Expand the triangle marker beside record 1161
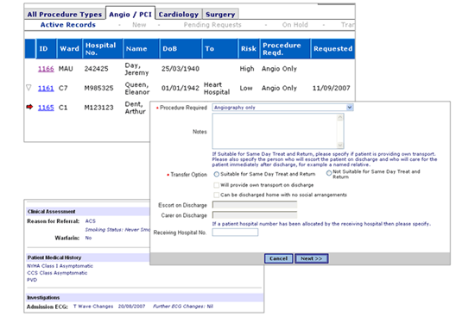This screenshot has width=475, height=316. tap(28, 88)
